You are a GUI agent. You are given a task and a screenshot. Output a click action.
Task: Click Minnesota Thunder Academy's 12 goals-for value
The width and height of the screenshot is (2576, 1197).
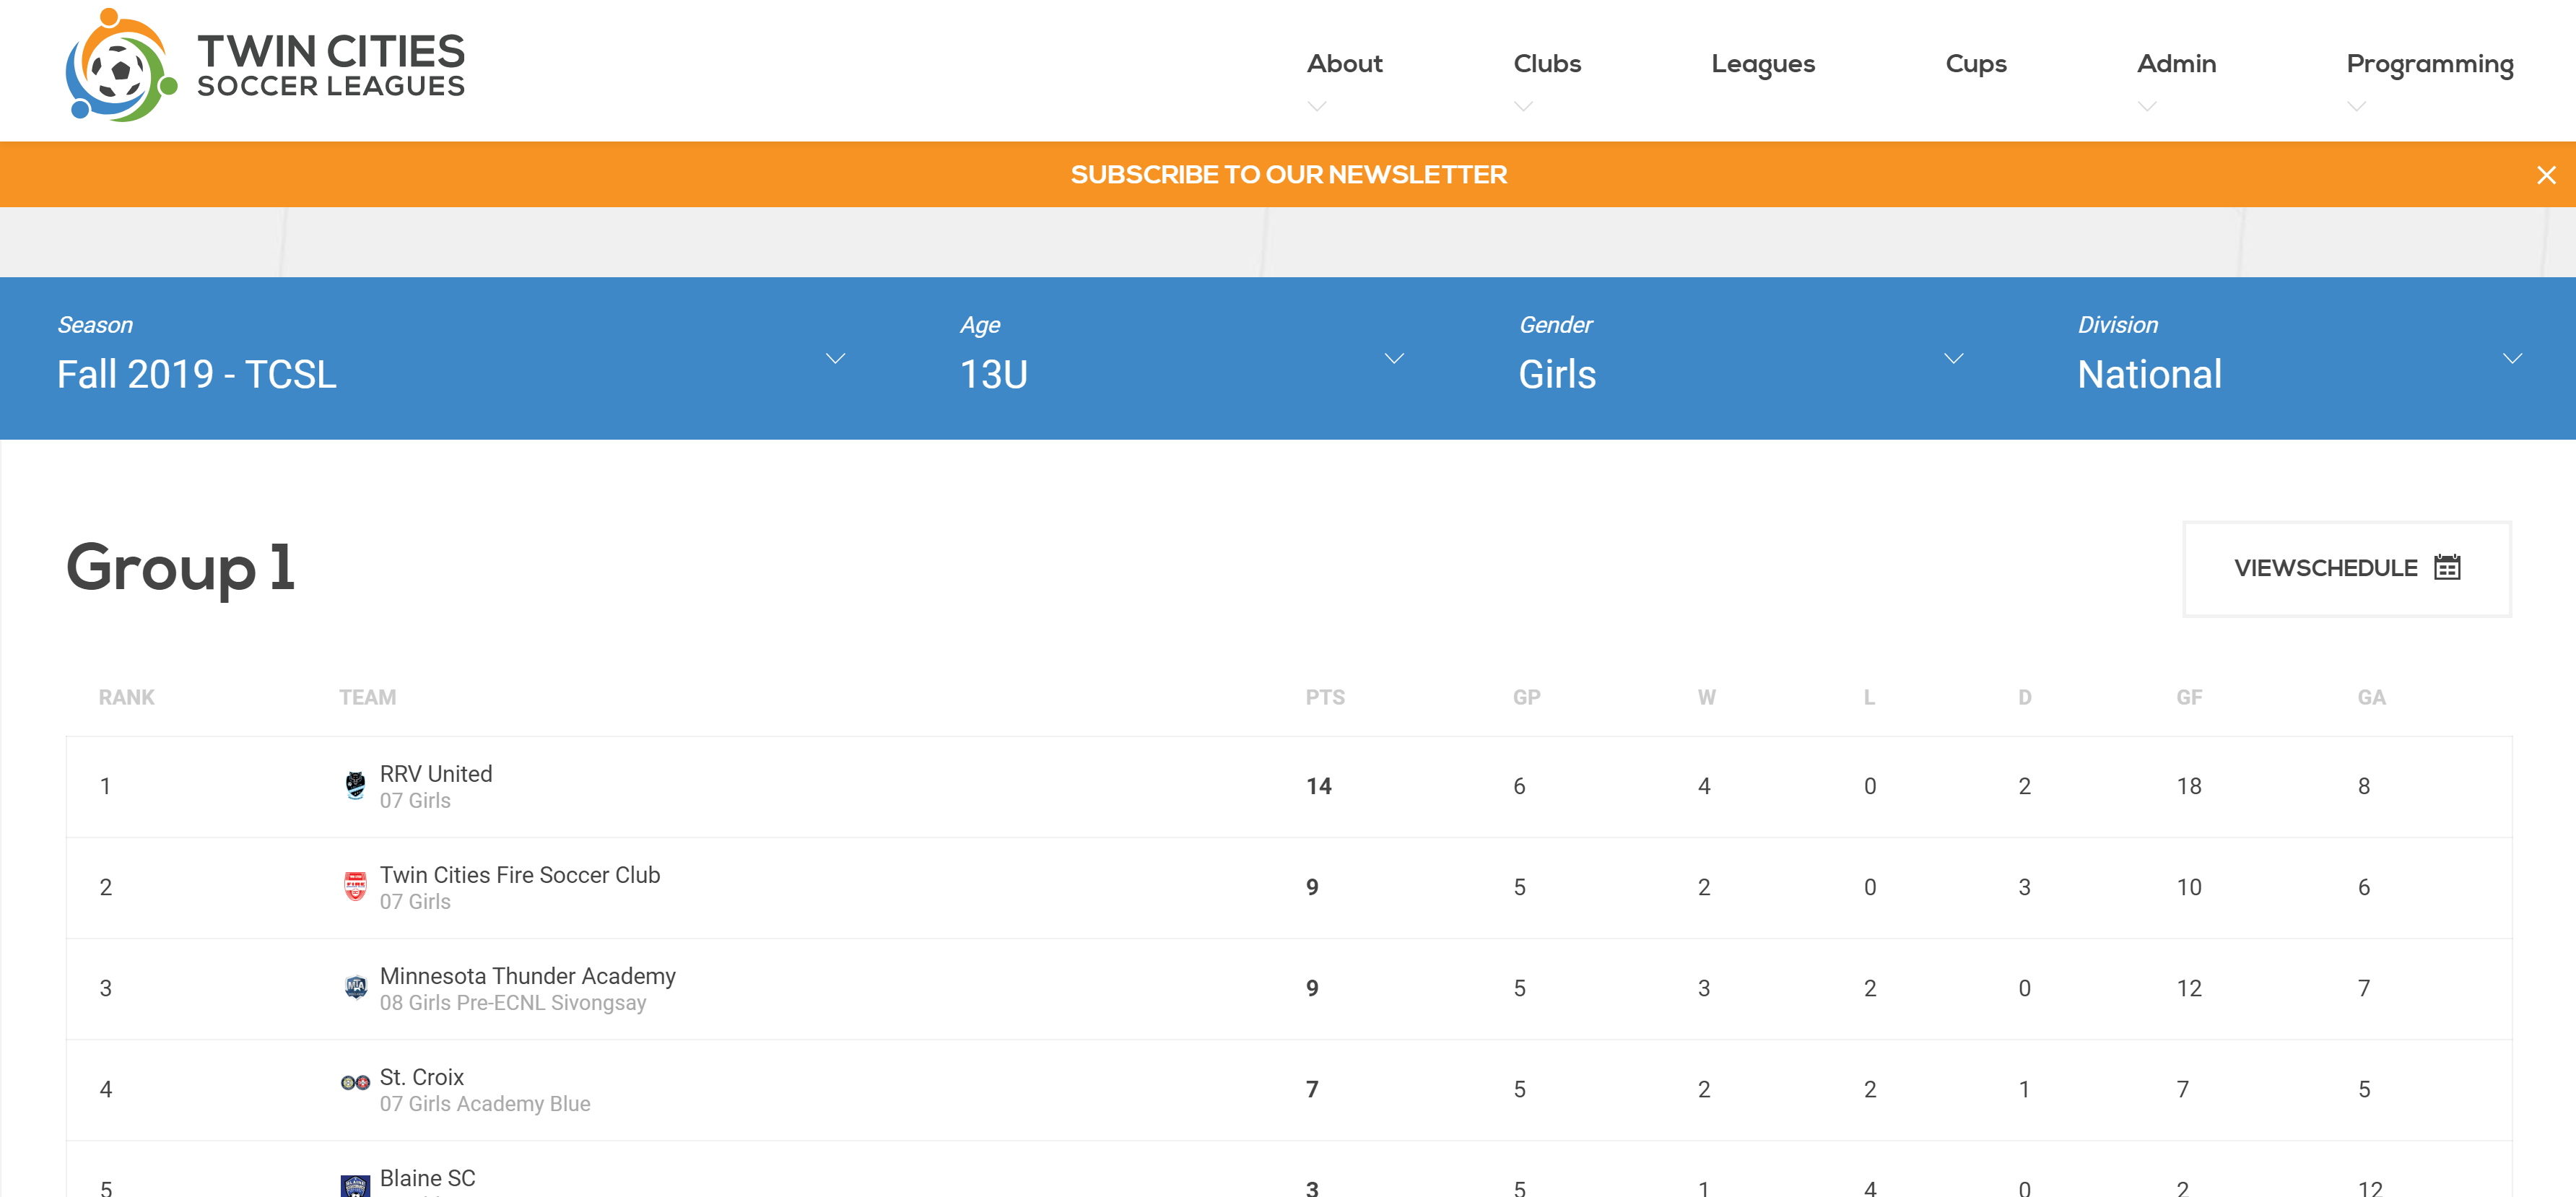(2189, 988)
